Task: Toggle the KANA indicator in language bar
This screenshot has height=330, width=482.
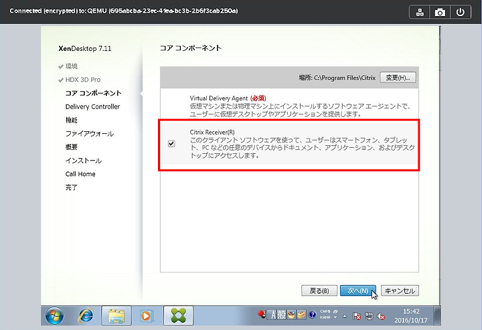Action: (325, 317)
